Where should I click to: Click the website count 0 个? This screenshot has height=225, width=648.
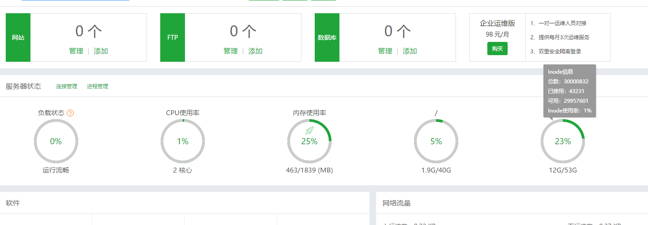(89, 31)
